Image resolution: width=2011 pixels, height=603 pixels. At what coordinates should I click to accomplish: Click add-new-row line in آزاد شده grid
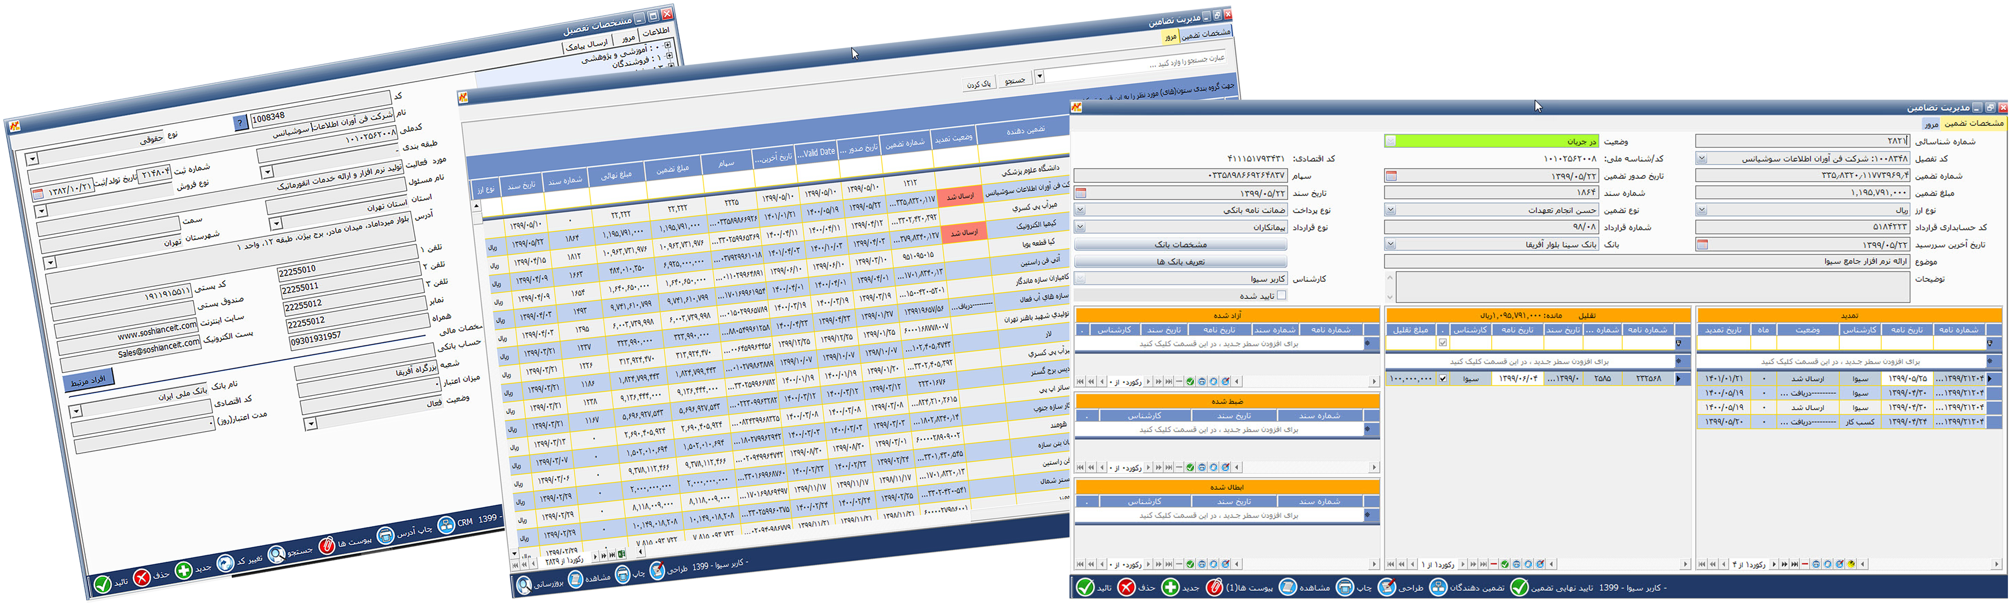click(x=1219, y=343)
